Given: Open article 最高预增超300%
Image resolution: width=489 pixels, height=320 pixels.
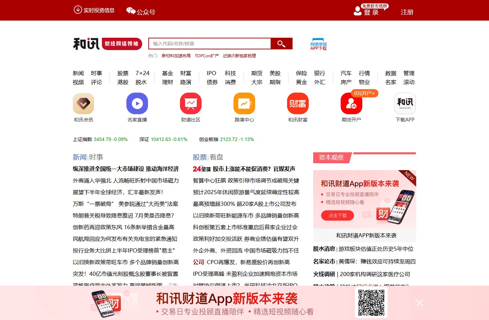Looking at the screenshot, I should point(244,204).
